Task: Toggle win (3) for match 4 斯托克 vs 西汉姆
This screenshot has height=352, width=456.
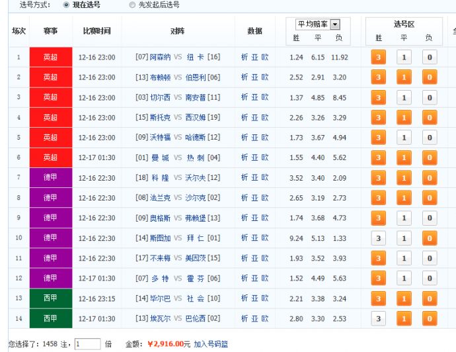Action: click(379, 118)
